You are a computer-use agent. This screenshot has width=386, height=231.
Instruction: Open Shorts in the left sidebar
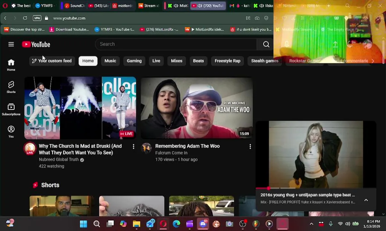tap(11, 87)
